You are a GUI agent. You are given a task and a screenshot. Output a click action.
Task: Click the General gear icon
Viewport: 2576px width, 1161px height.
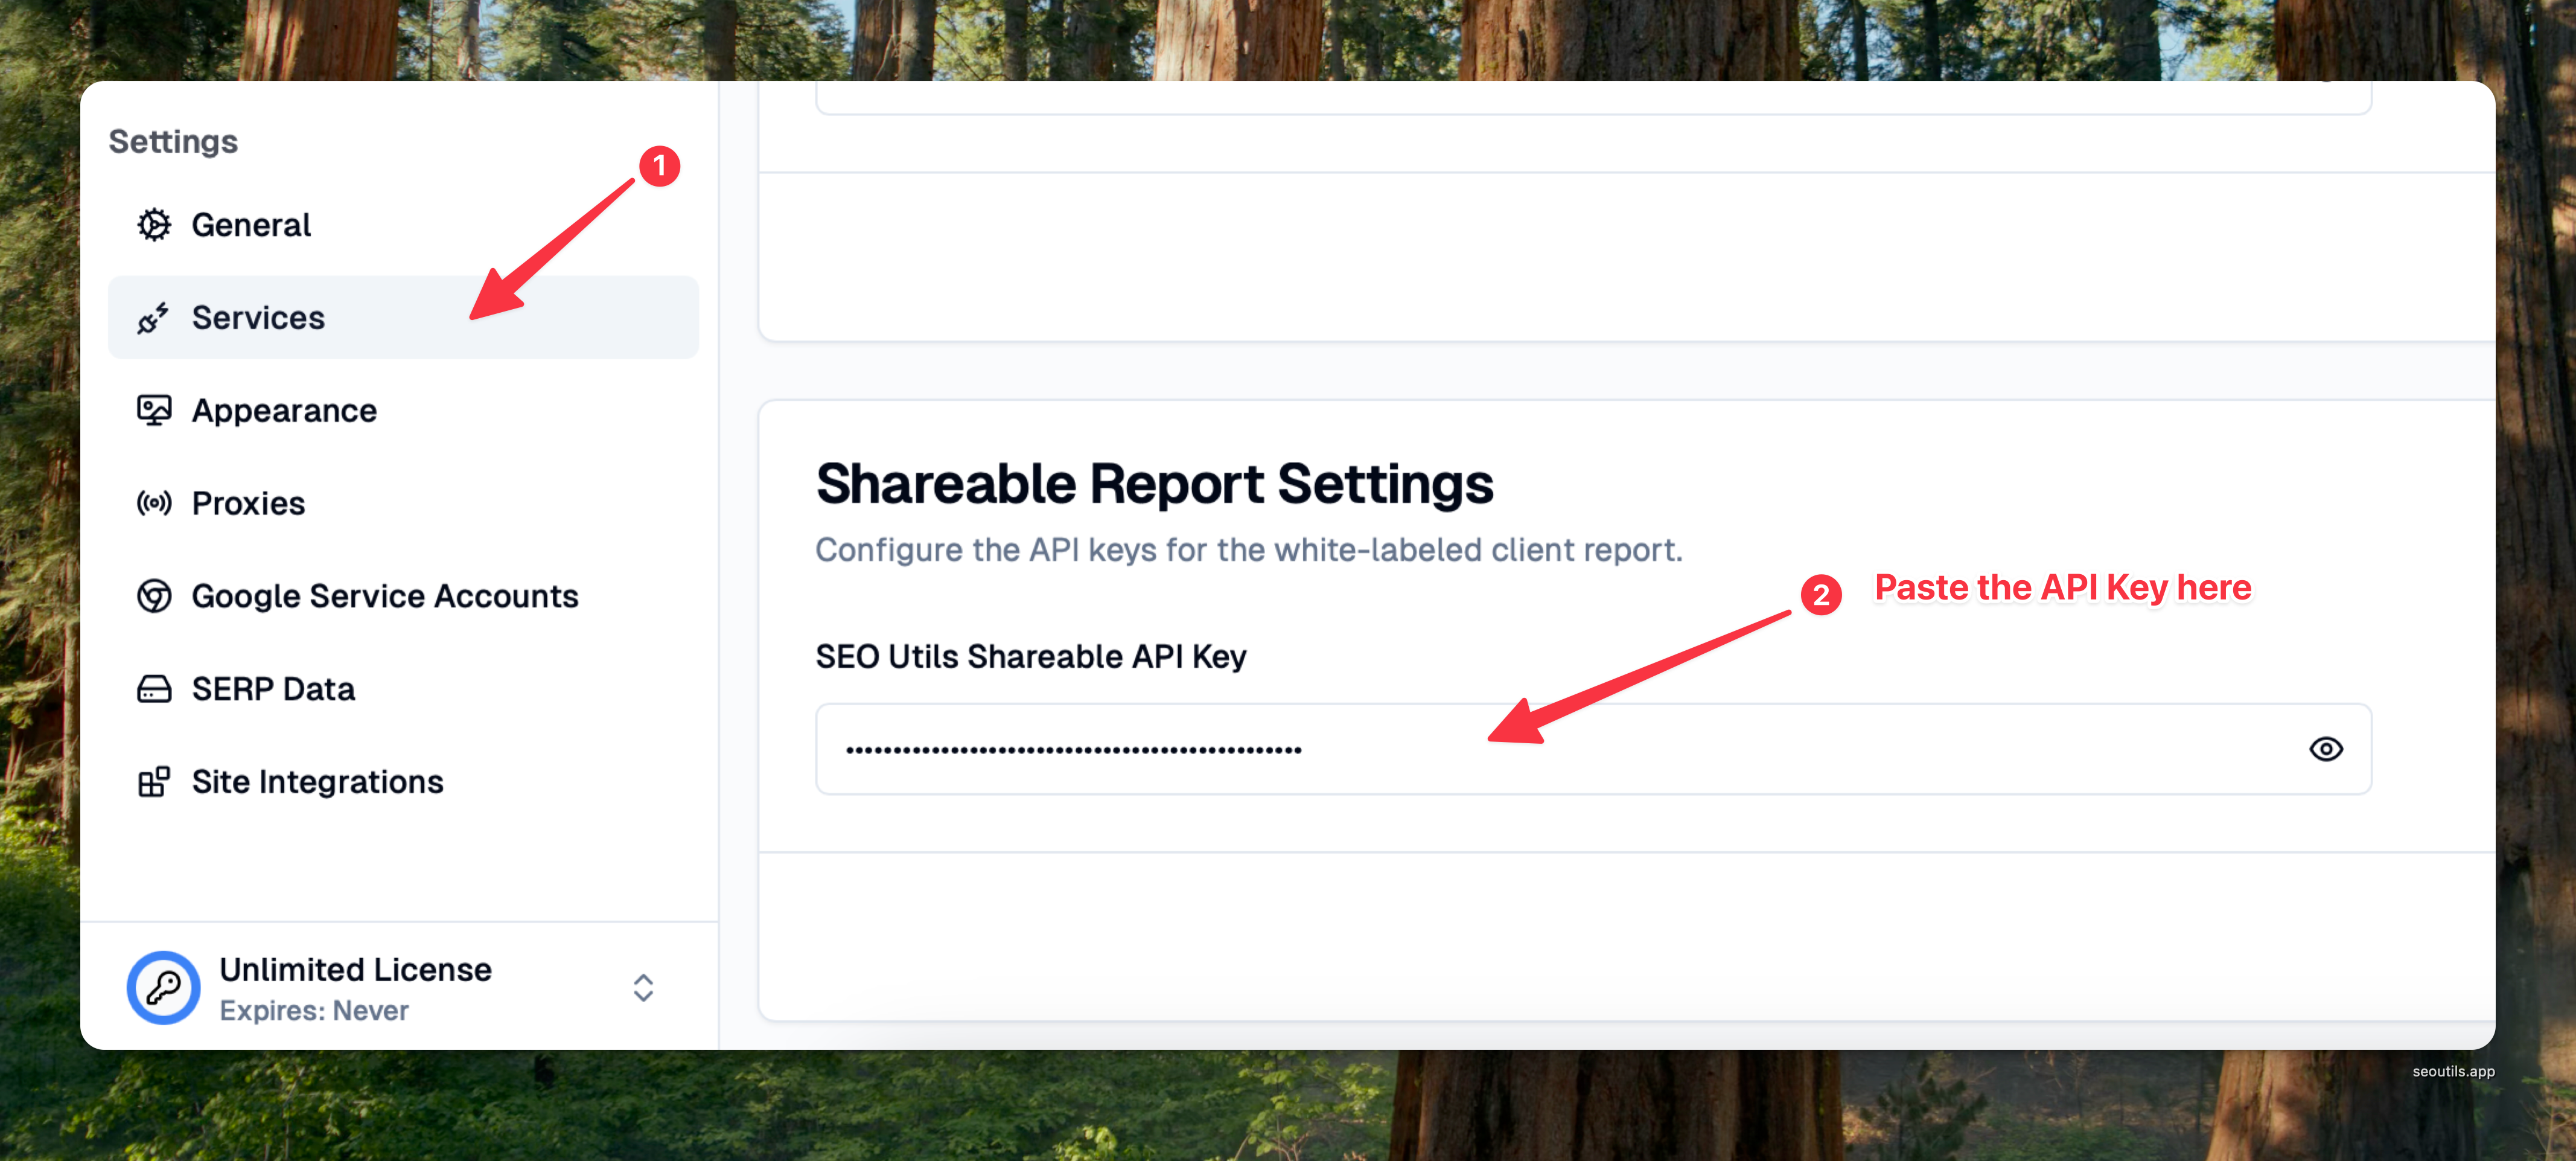[x=154, y=225]
